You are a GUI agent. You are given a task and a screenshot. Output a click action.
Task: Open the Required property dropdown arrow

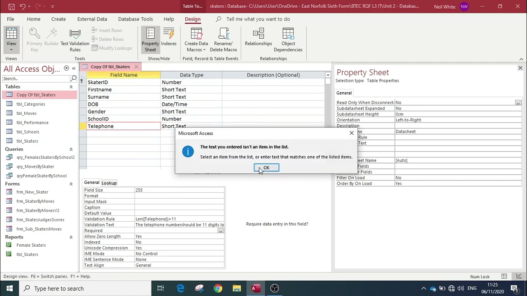[x=221, y=231]
